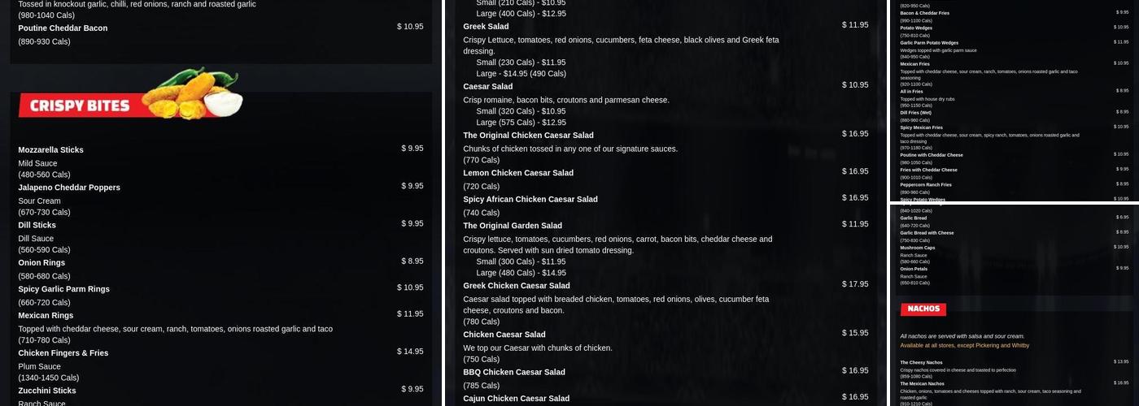Image resolution: width=1139 pixels, height=406 pixels.
Task: Choose Lemon Chicken Caesar Salad
Action: pyautogui.click(x=518, y=173)
